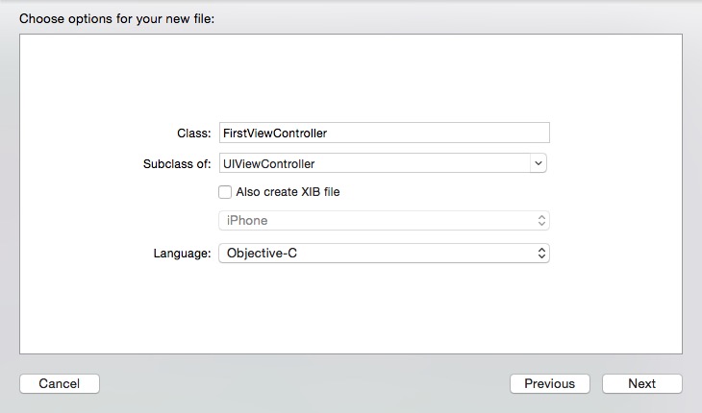Click the Class name text field

[x=433, y=134]
